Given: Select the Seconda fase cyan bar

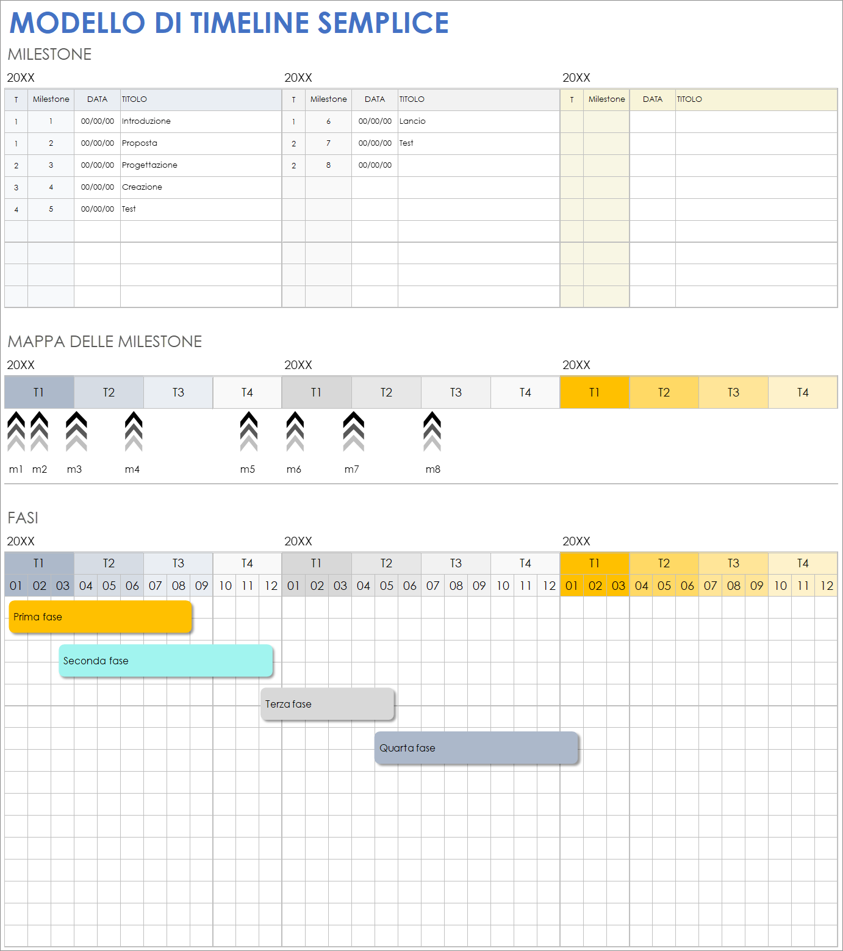Looking at the screenshot, I should pos(166,661).
